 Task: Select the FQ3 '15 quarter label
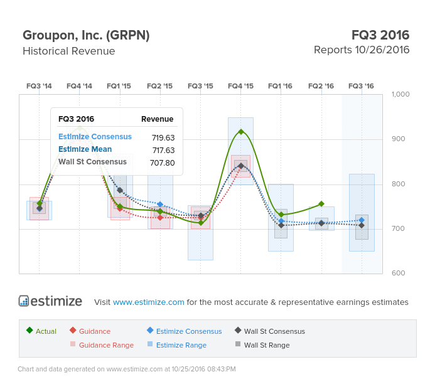tap(200, 86)
